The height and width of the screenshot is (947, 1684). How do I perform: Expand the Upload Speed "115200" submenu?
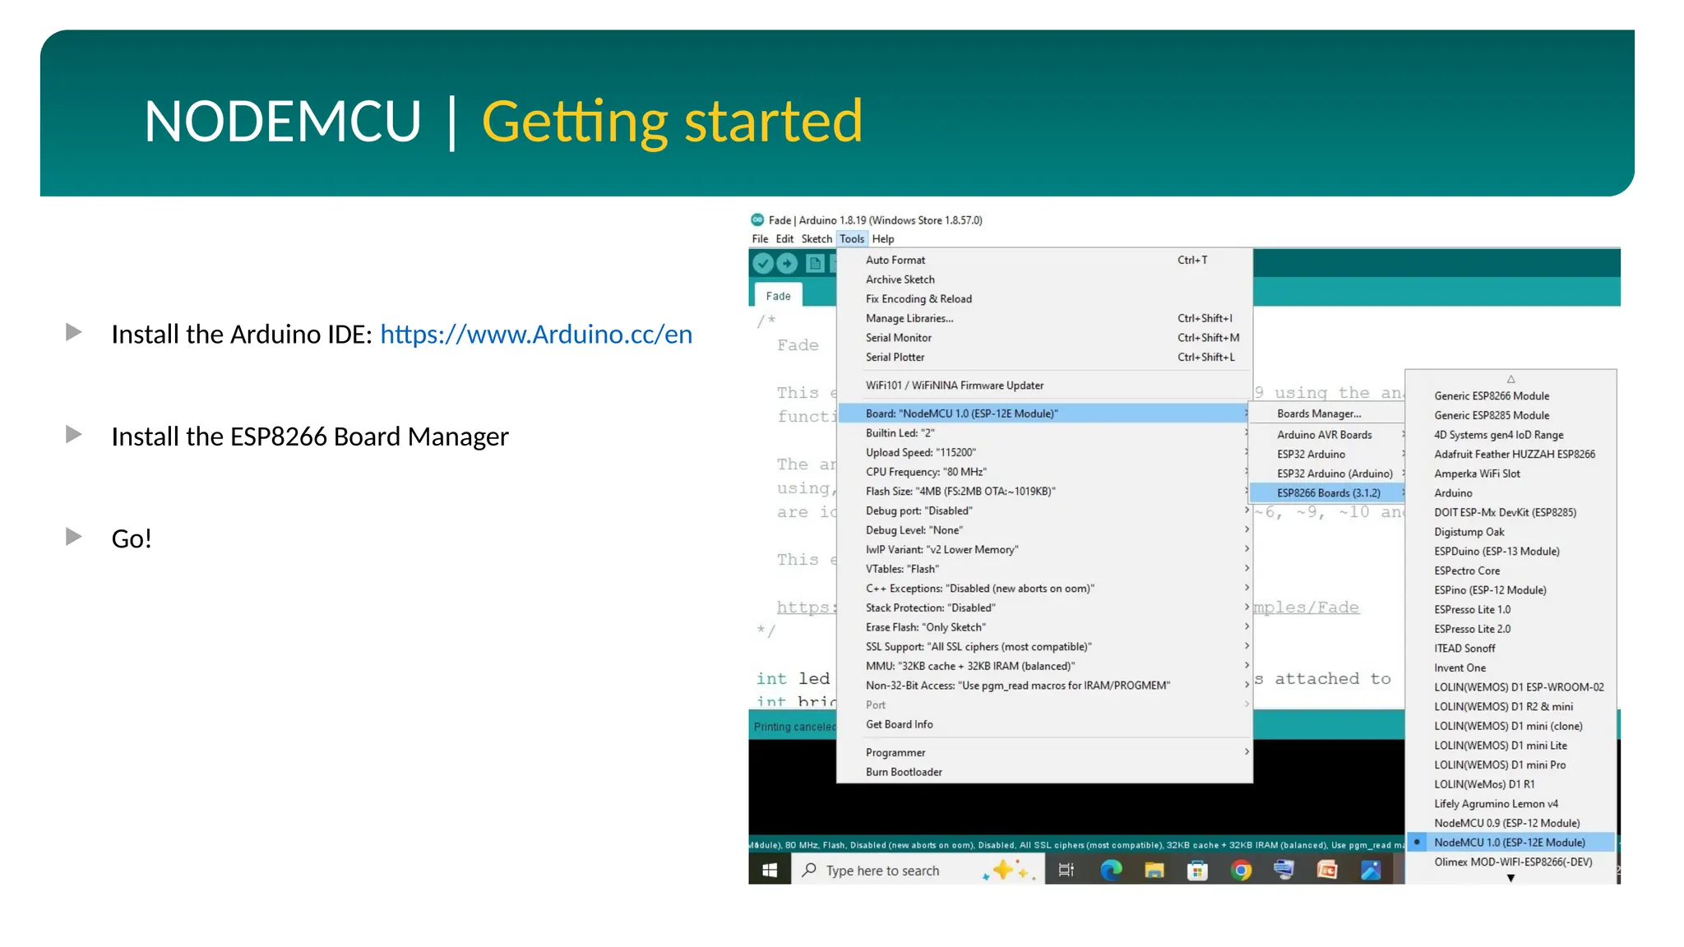[x=920, y=452]
